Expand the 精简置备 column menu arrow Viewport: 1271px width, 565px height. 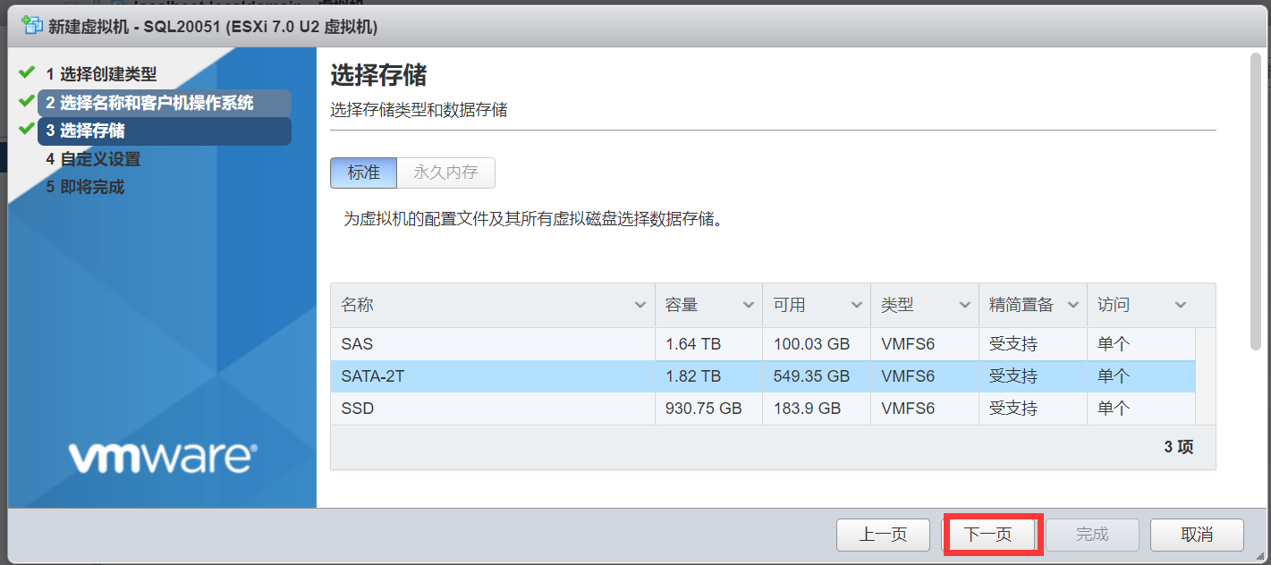pos(1073,306)
